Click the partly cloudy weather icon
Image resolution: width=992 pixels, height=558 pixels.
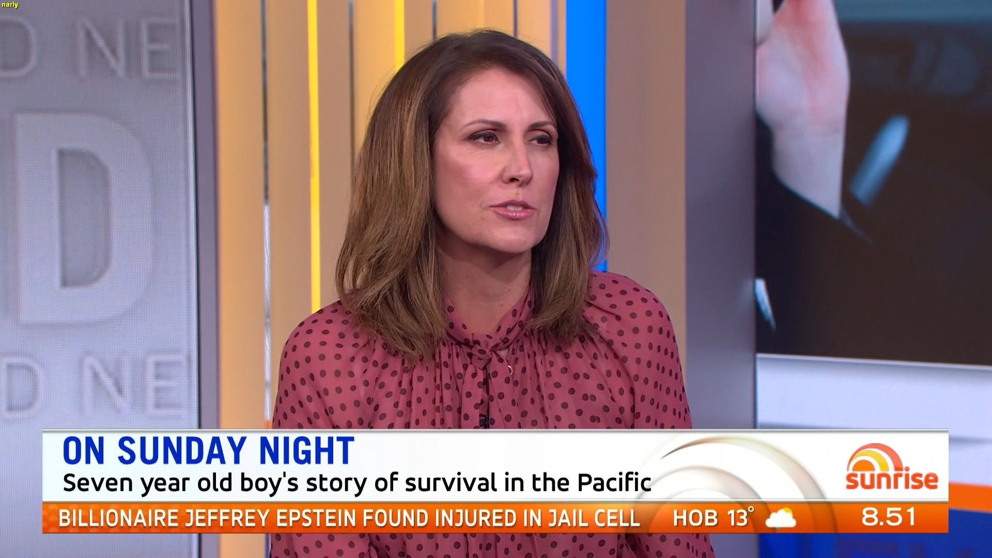coord(780,518)
